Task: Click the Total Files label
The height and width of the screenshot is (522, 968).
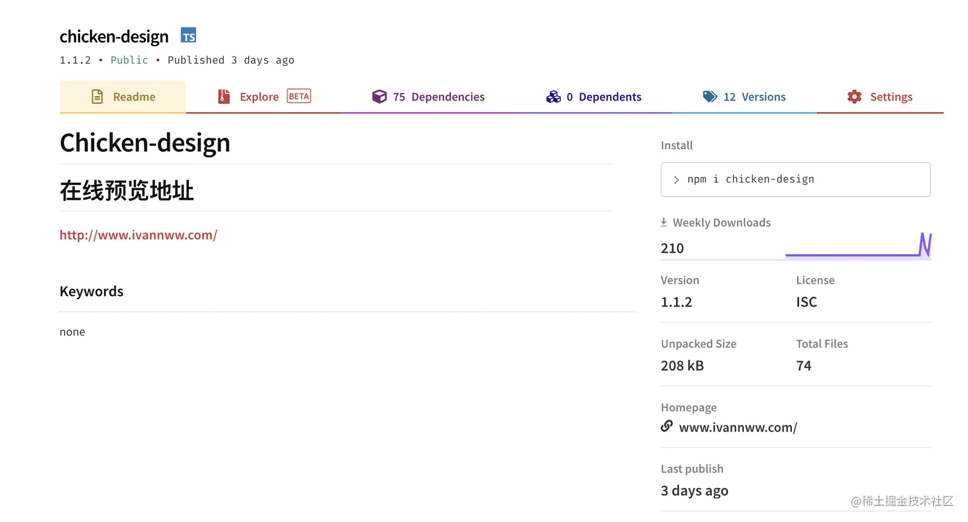Action: coord(822,344)
